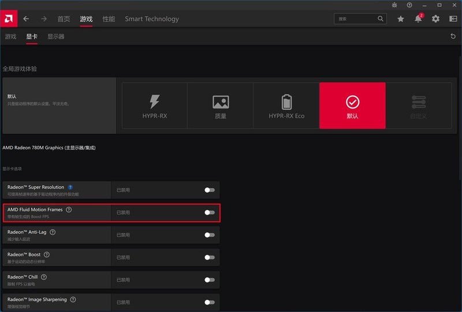Select the 默认 default profile

pyautogui.click(x=352, y=106)
